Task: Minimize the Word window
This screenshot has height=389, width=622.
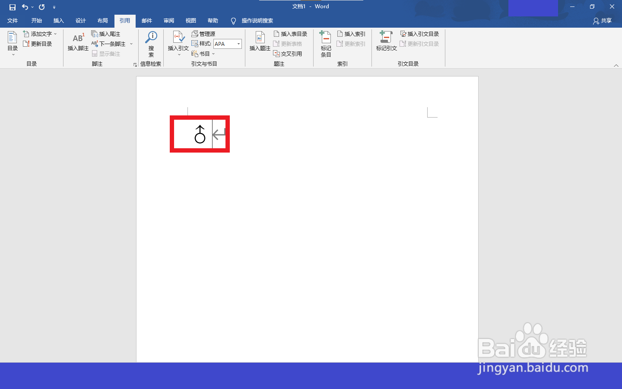Action: tap(572, 7)
